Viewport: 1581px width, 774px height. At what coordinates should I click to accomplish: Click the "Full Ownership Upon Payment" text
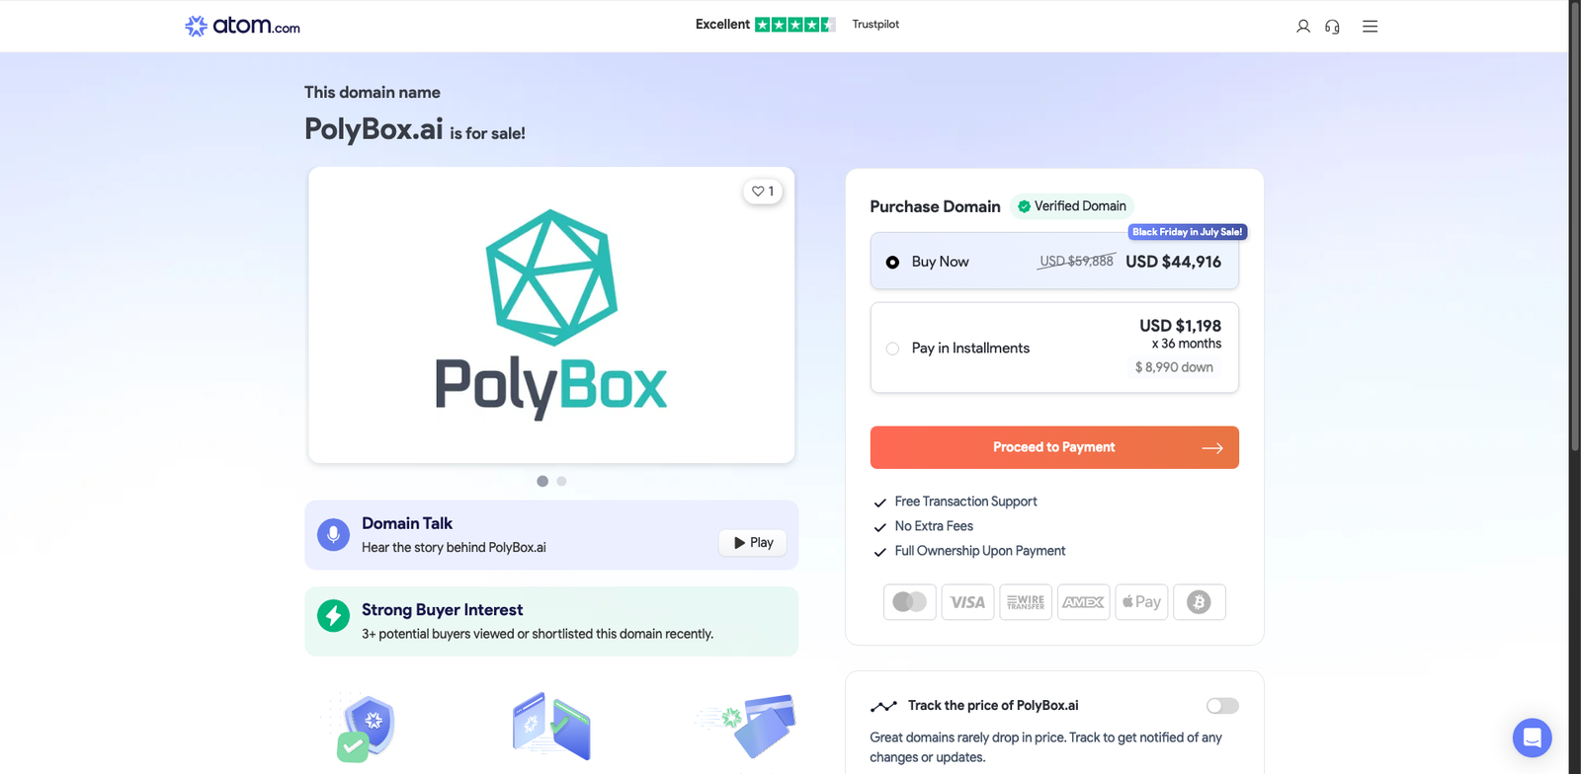click(x=980, y=551)
